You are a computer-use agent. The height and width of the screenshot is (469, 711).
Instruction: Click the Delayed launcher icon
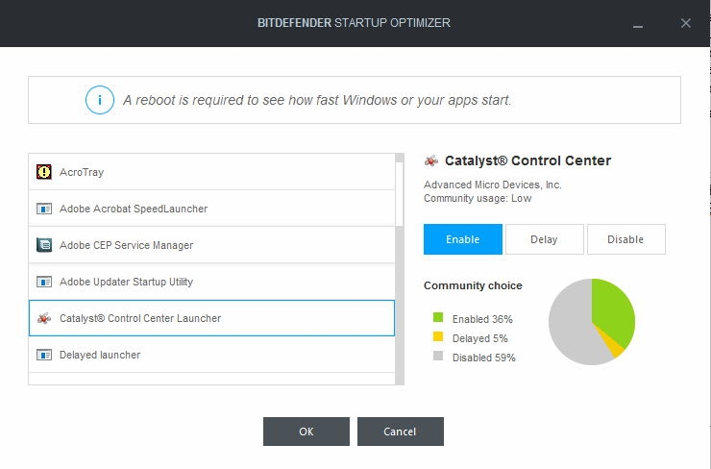[43, 355]
